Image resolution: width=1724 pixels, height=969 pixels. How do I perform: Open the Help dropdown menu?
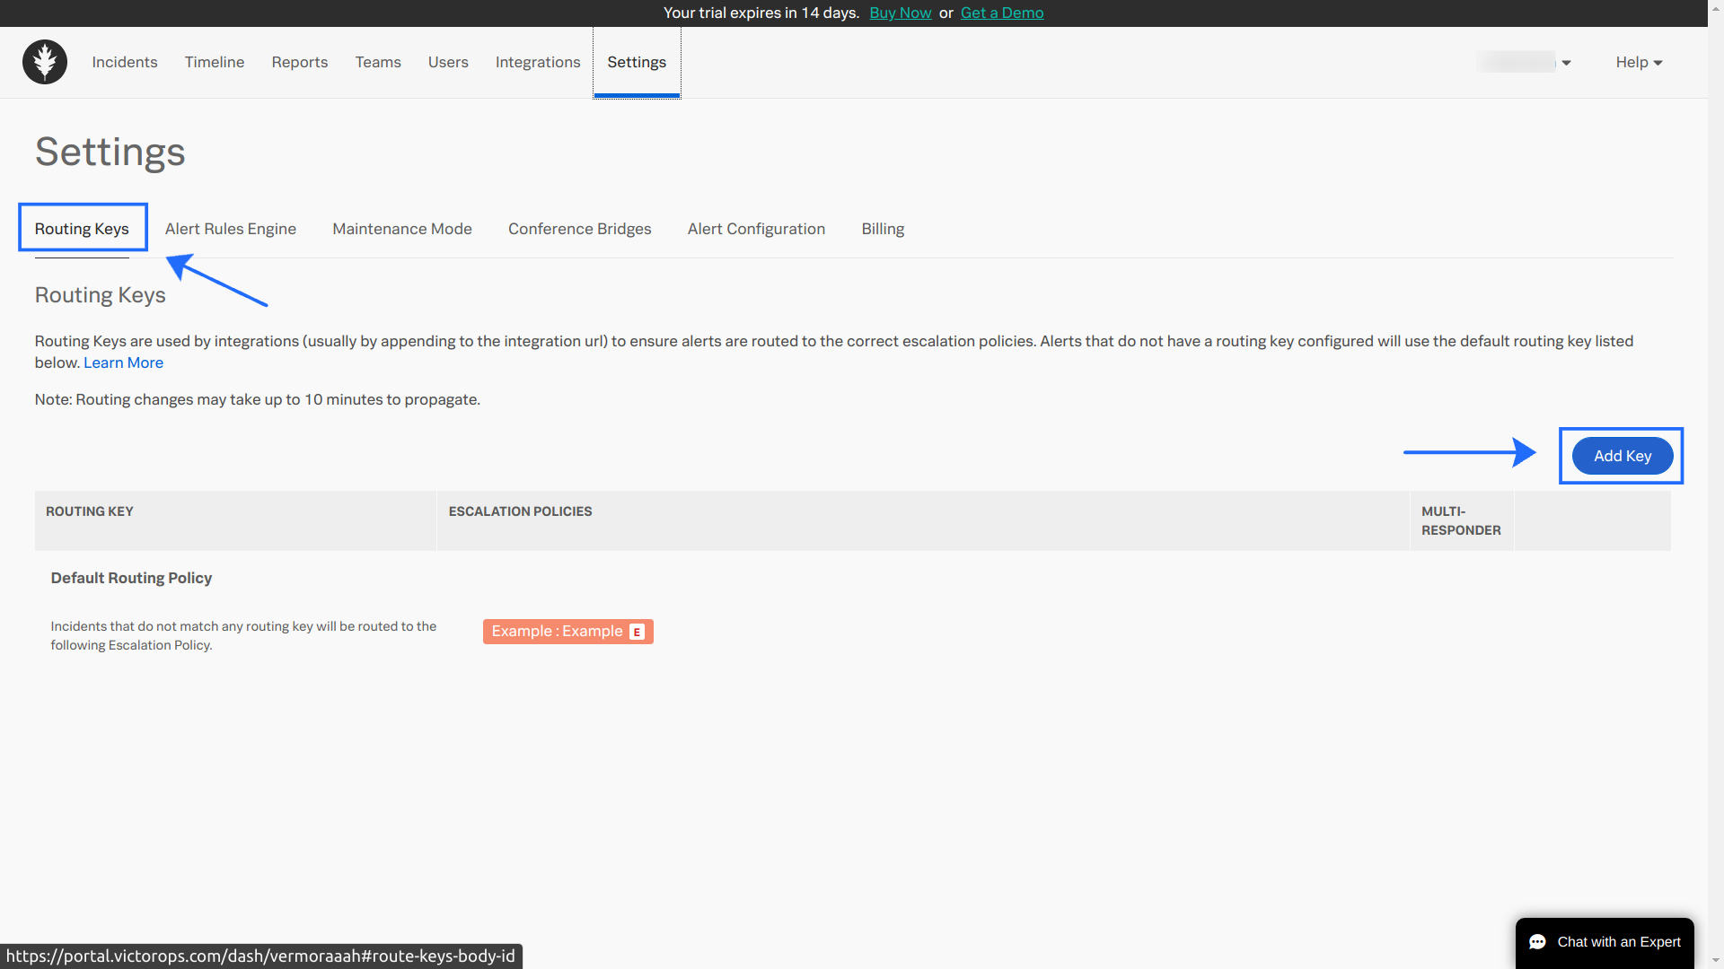(1639, 62)
